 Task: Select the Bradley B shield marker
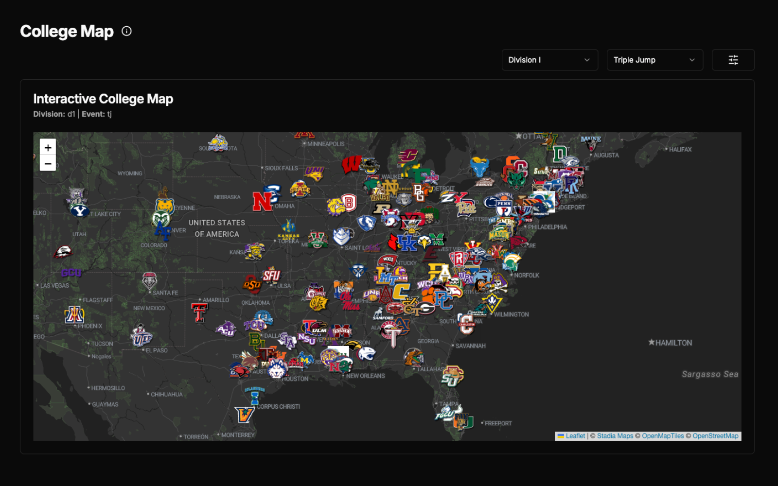click(x=348, y=203)
